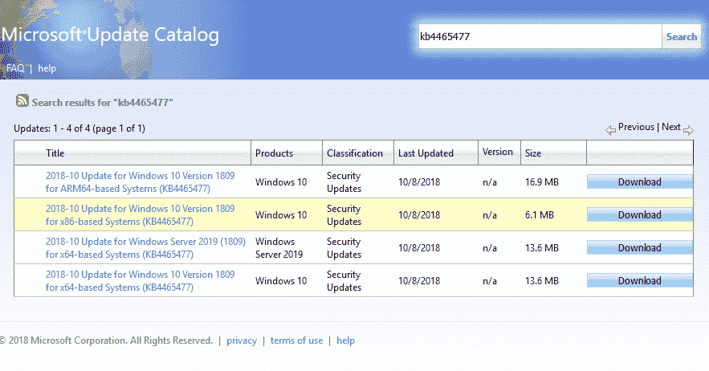
Task: Sort results by Products column
Action: click(274, 153)
